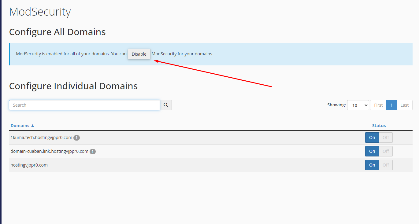The image size is (419, 224).
Task: Click the Disable ModSecurity button
Action: pos(139,54)
